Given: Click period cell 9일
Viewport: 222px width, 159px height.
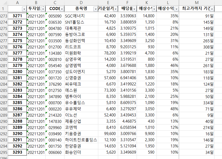Looking at the screenshot, I should coord(197,115).
